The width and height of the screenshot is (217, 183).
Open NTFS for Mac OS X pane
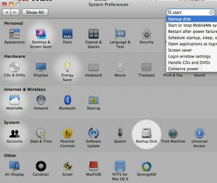click(120, 171)
